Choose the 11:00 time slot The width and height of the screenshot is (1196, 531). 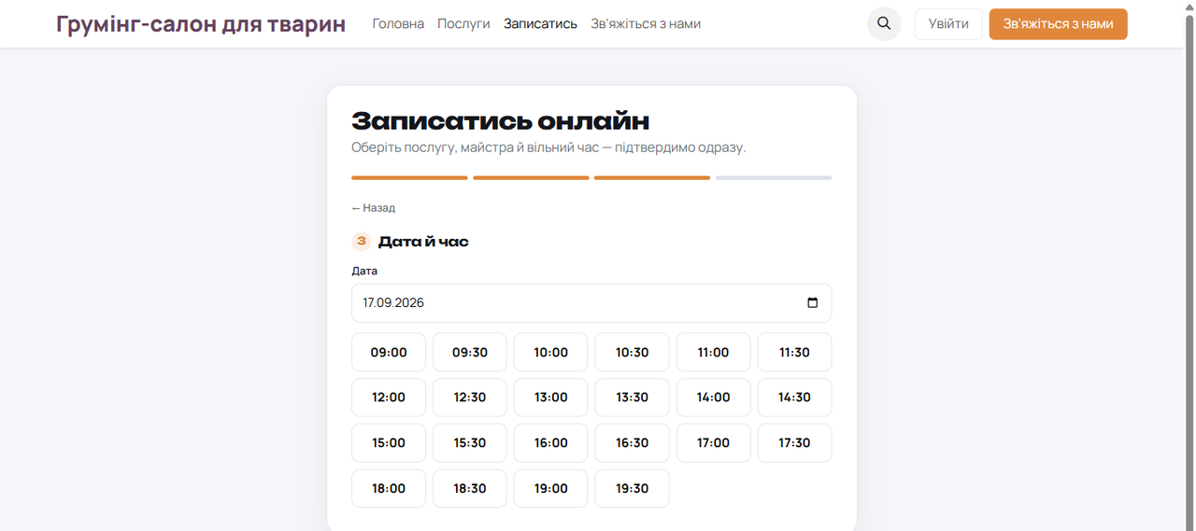(714, 353)
